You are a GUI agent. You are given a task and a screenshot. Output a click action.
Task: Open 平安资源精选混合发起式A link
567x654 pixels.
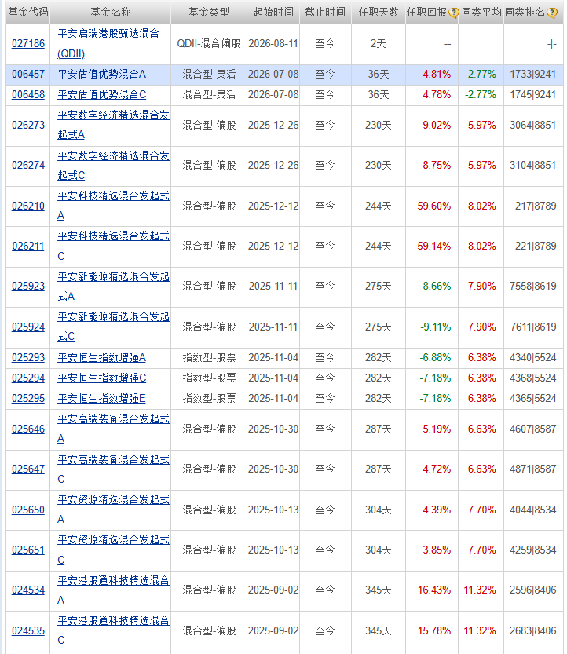click(x=114, y=510)
